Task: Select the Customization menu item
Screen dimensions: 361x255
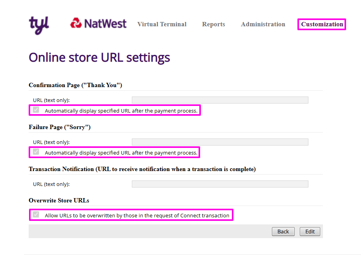Action: [322, 24]
